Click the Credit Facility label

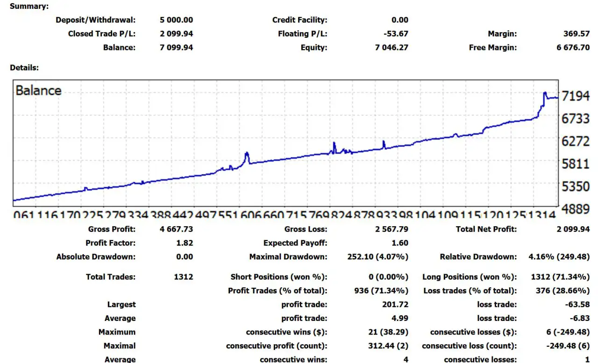pos(299,20)
